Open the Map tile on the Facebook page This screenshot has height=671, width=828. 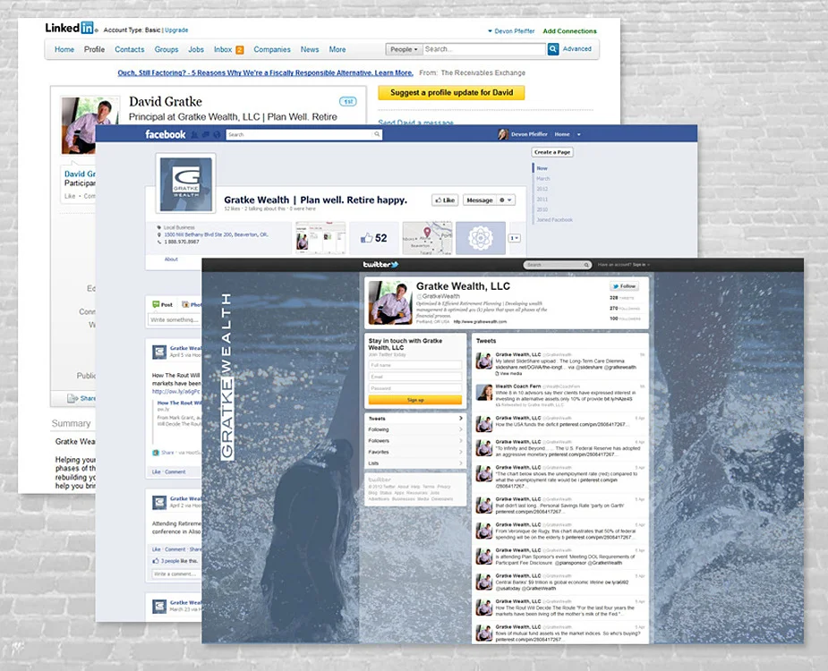[x=427, y=238]
